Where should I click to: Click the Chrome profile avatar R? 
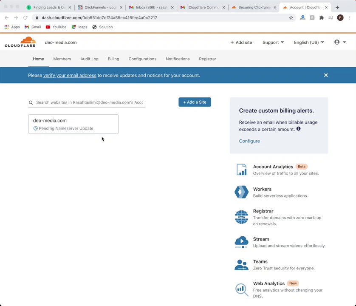(340, 18)
